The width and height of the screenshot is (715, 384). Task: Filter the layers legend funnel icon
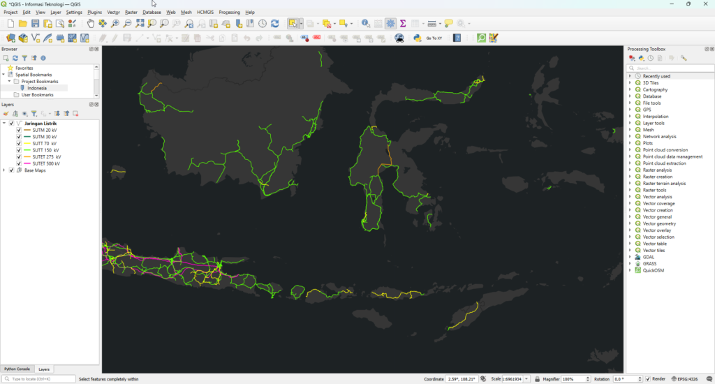(33, 113)
